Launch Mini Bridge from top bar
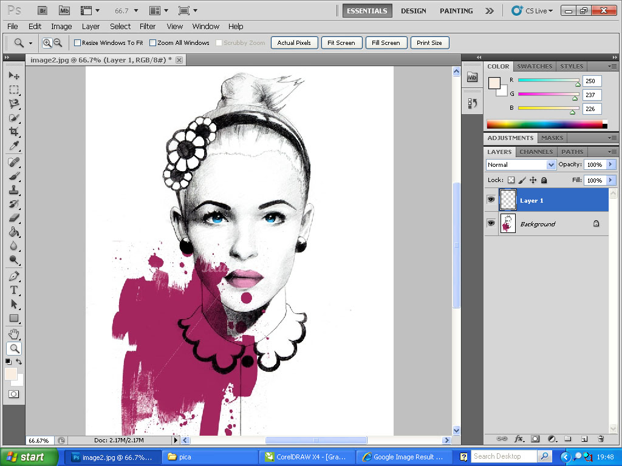Screen dimensions: 622x466 (64, 11)
